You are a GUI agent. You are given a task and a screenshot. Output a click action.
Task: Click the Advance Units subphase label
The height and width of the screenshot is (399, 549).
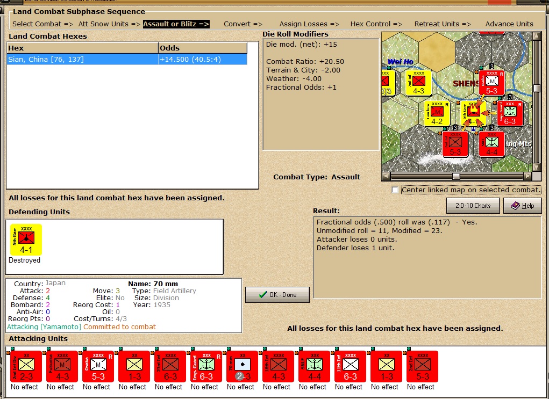coord(509,24)
